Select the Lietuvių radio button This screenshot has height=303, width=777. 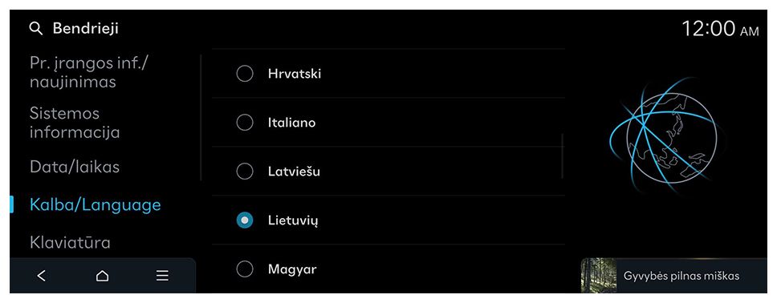[x=245, y=220]
